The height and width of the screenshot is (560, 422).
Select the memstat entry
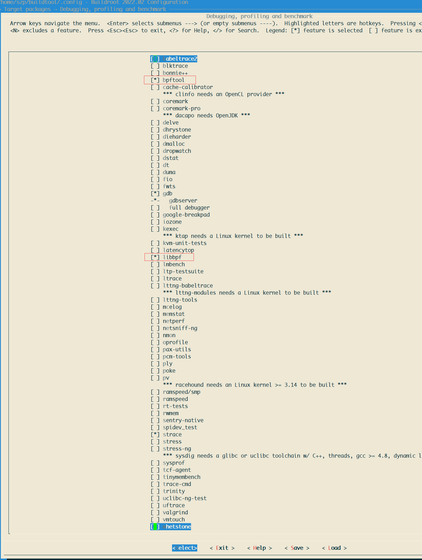click(168, 314)
